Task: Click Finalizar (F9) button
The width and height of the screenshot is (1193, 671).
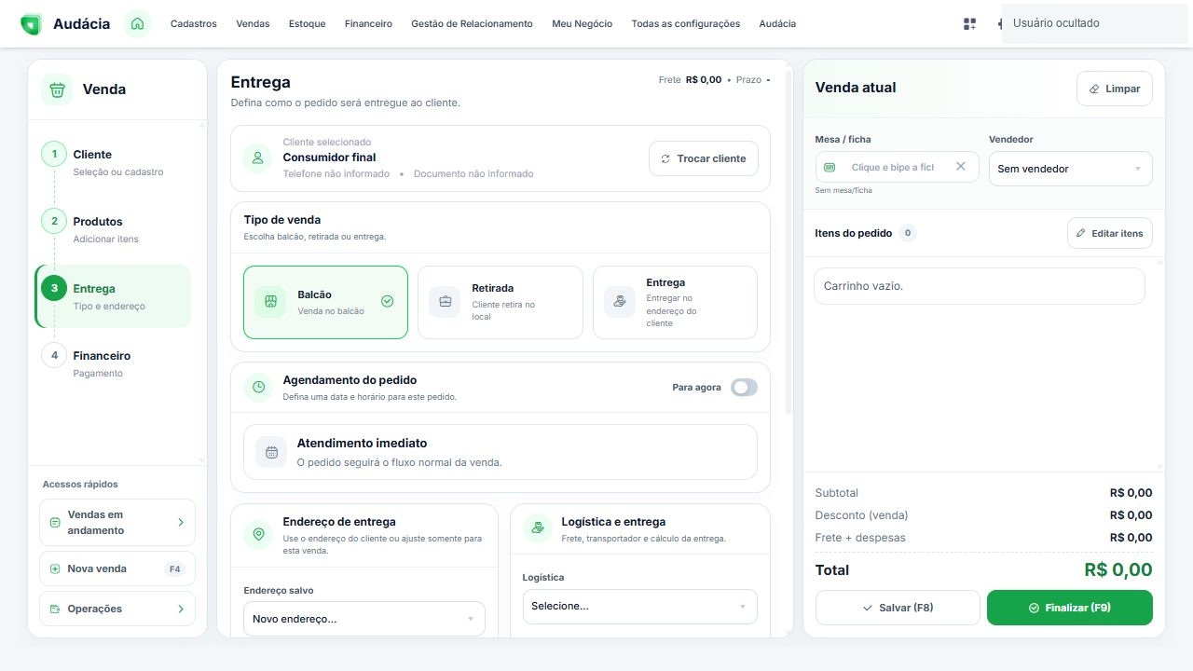Action: click(1070, 608)
